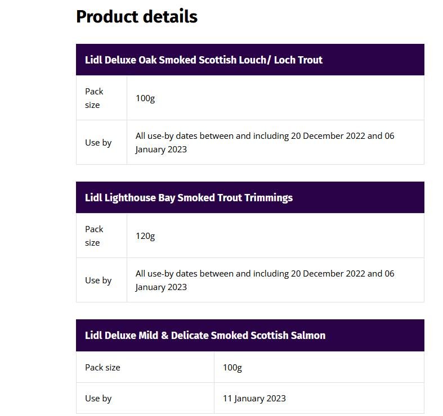
Task: Click Pack size label in Scottish Salmon table
Action: 102,367
